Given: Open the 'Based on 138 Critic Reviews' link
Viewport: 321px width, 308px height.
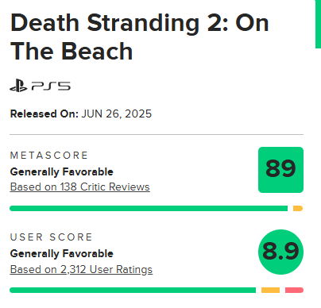Looking at the screenshot, I should click(79, 187).
